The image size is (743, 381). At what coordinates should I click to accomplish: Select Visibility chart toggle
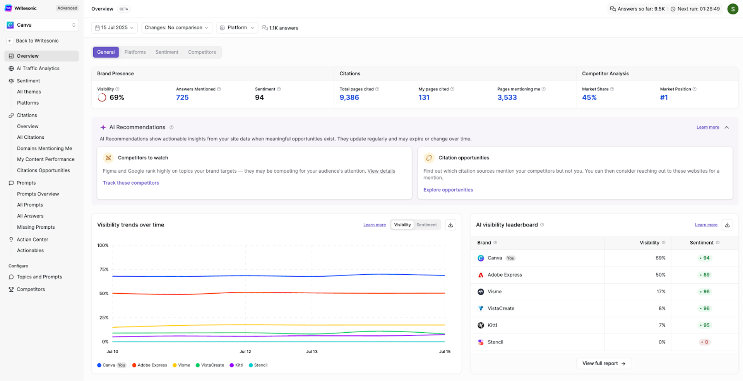point(402,225)
